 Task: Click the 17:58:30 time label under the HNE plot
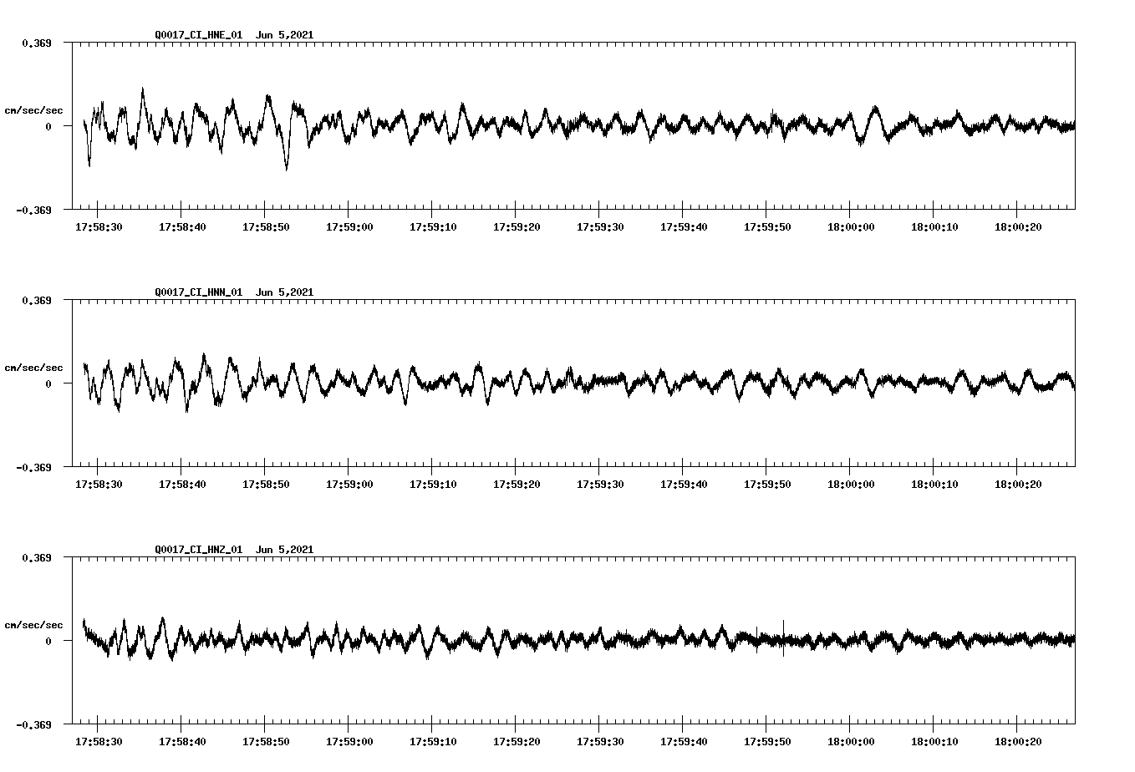99,227
